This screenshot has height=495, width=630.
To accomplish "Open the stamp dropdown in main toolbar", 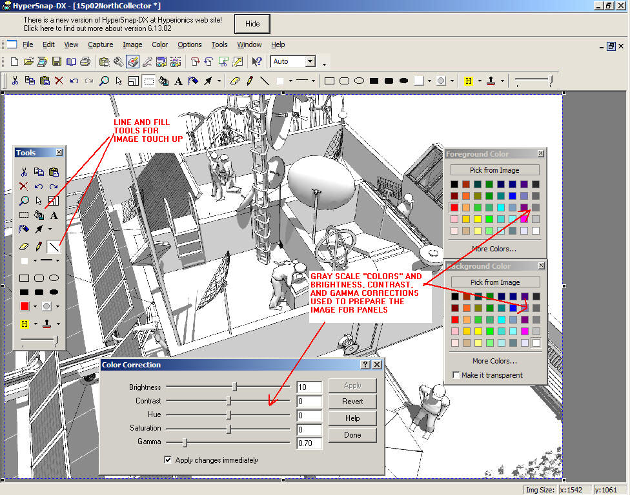I will click(502, 81).
